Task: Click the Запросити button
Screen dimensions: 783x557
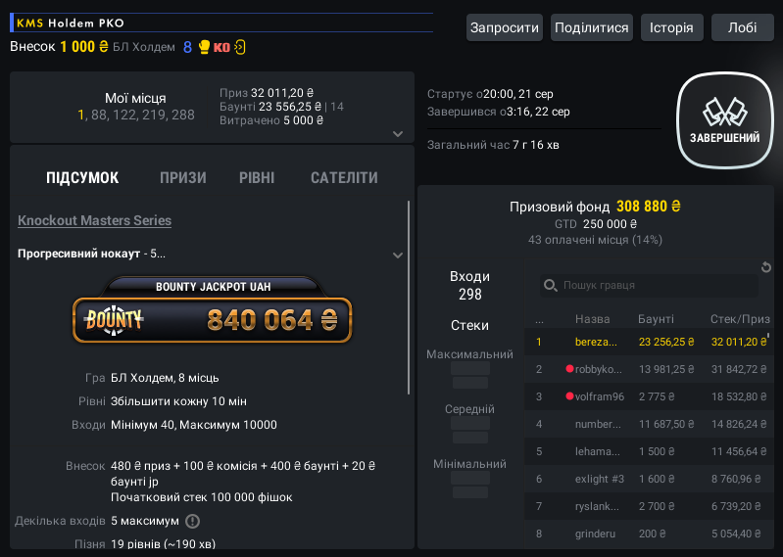Action: (x=505, y=27)
